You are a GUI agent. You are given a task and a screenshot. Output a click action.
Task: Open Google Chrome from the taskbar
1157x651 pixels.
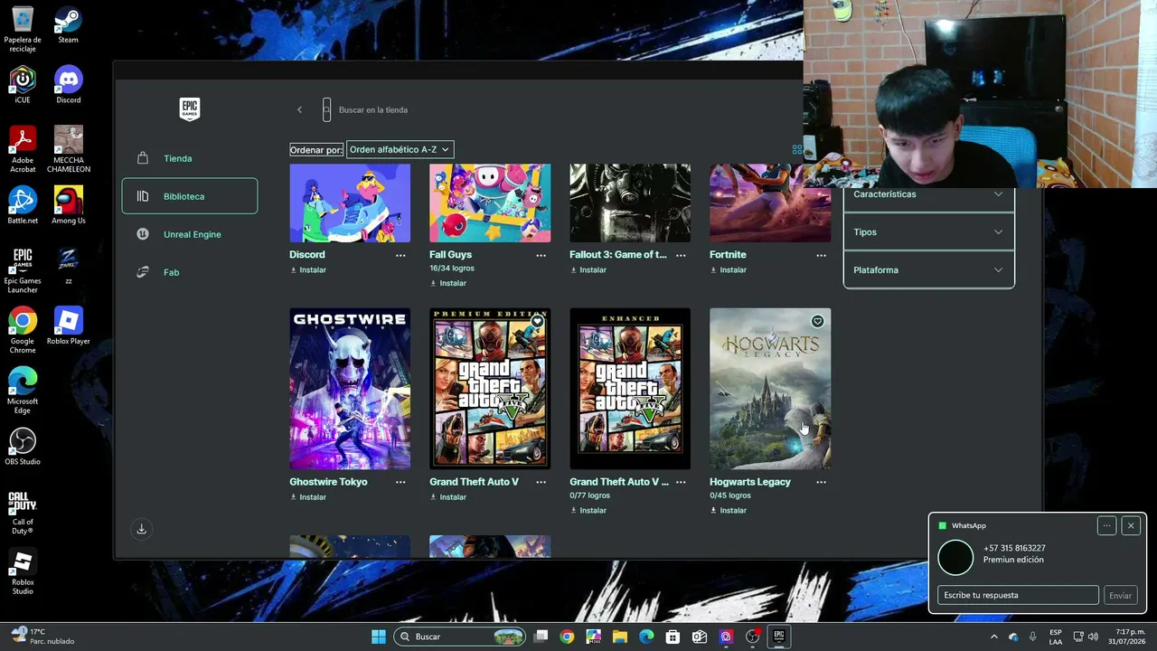[567, 637]
